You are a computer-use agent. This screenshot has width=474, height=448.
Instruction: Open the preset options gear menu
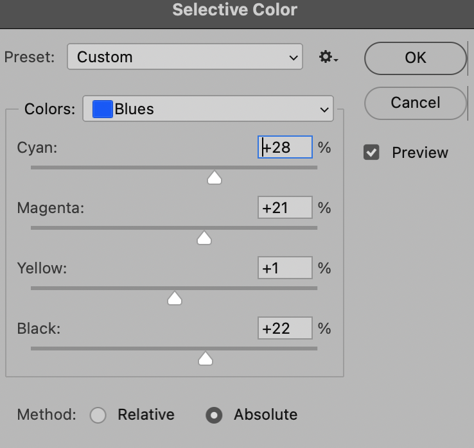[x=328, y=56]
